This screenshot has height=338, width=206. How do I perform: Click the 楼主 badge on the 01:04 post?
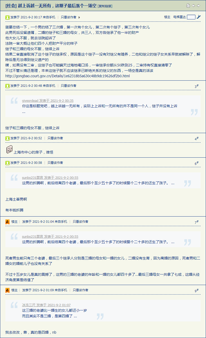[x=14, y=222]
